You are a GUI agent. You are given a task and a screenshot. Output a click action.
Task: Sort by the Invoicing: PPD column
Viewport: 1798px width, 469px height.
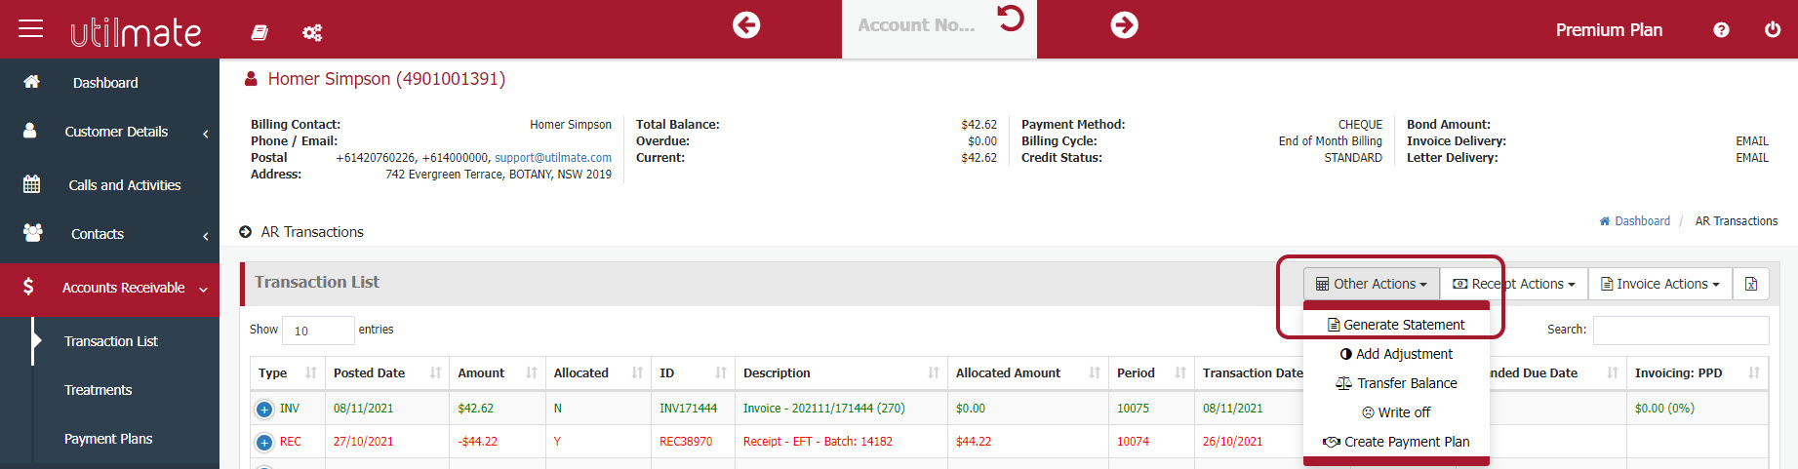[1698, 372]
